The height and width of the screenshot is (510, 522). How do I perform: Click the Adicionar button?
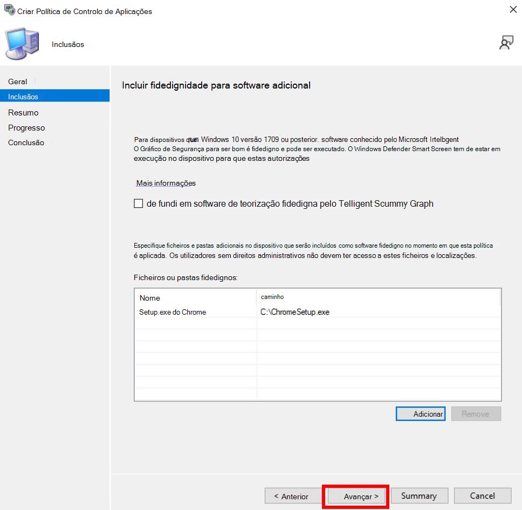click(x=421, y=414)
